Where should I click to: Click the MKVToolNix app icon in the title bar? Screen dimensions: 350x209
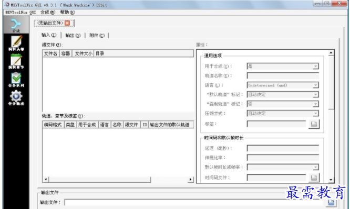coord(7,4)
